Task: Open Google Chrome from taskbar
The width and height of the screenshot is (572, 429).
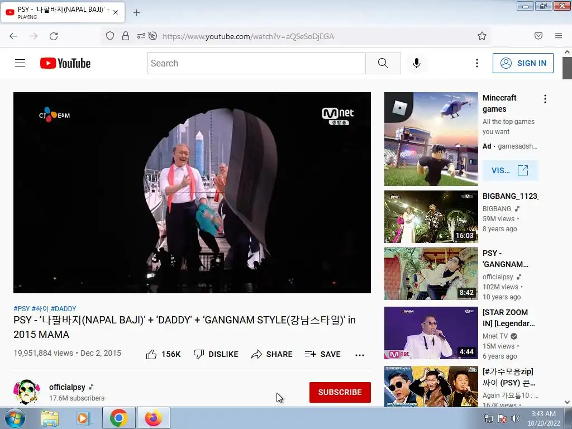Action: 119,418
